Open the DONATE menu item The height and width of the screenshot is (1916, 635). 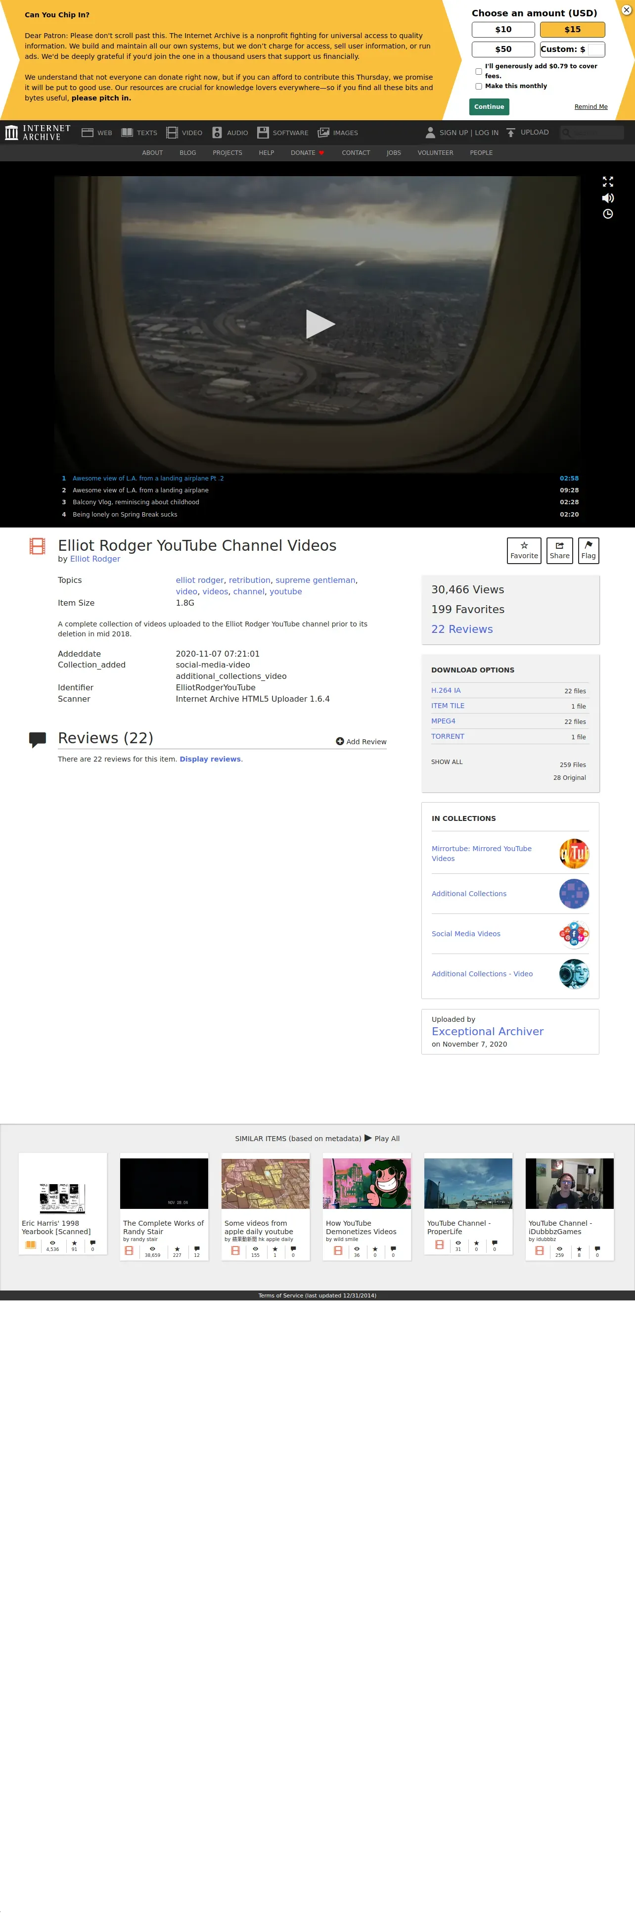point(307,153)
